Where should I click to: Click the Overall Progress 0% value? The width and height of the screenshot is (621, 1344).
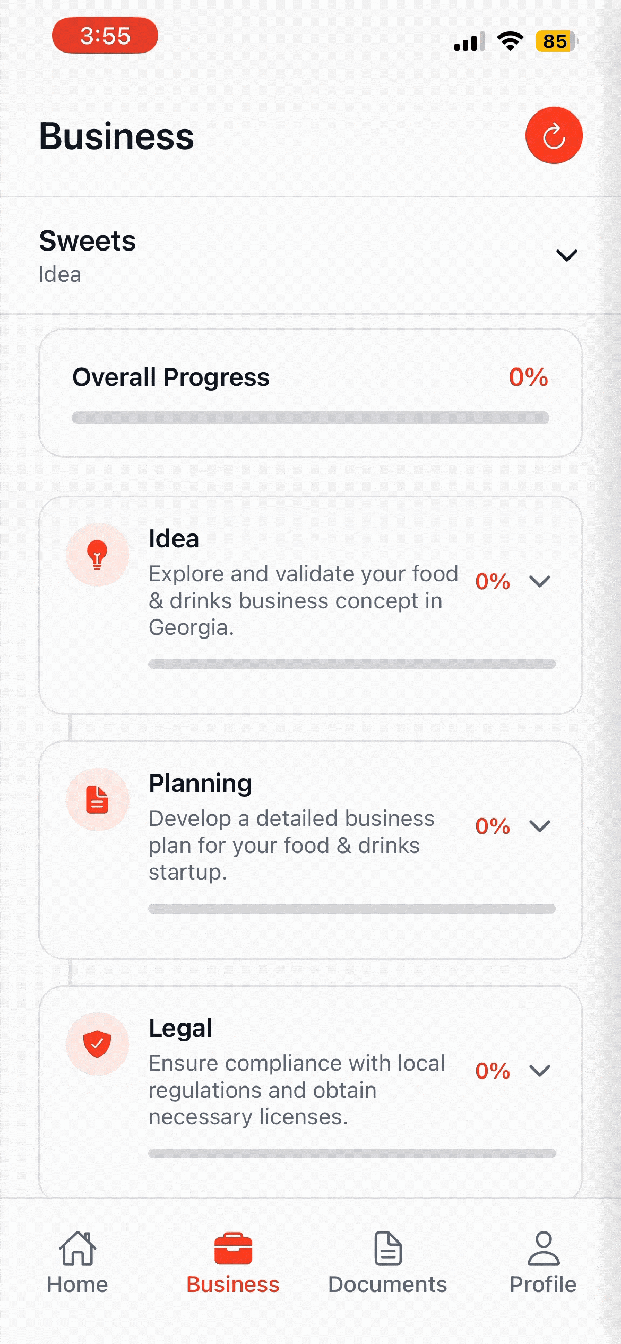(x=528, y=377)
